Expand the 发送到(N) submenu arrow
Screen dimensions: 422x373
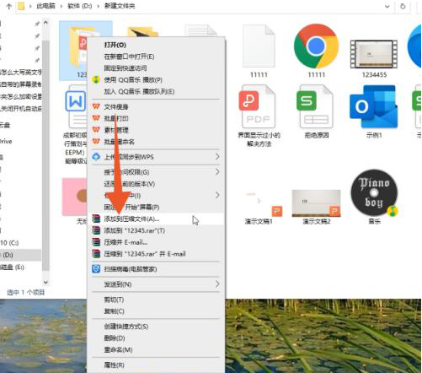[x=217, y=284]
